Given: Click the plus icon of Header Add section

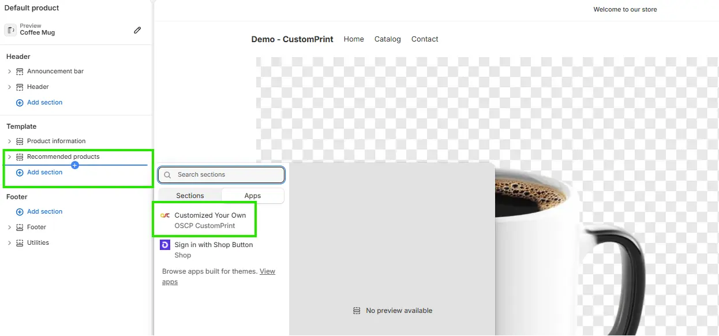Looking at the screenshot, I should click(x=20, y=103).
